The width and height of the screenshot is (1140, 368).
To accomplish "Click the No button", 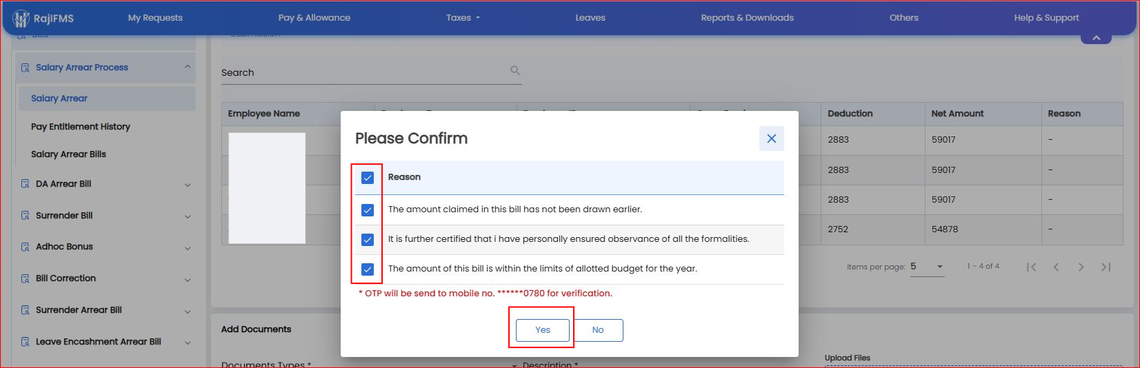I will [598, 330].
